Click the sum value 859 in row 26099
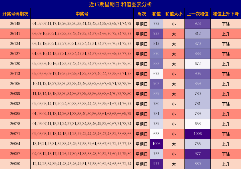This screenshot has height=169, width=241. [156, 94]
